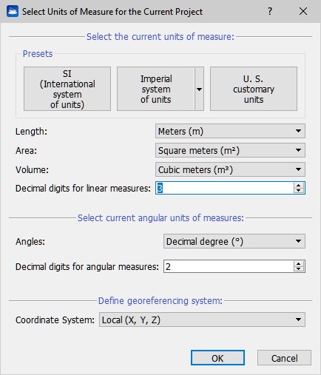Screen dimensions: 321x375
Task: Open the Area units dropdown
Action: coord(230,150)
